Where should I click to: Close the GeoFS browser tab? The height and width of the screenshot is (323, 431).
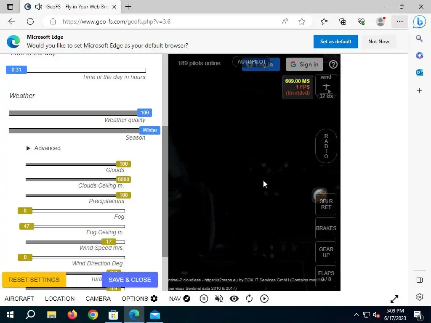(114, 7)
